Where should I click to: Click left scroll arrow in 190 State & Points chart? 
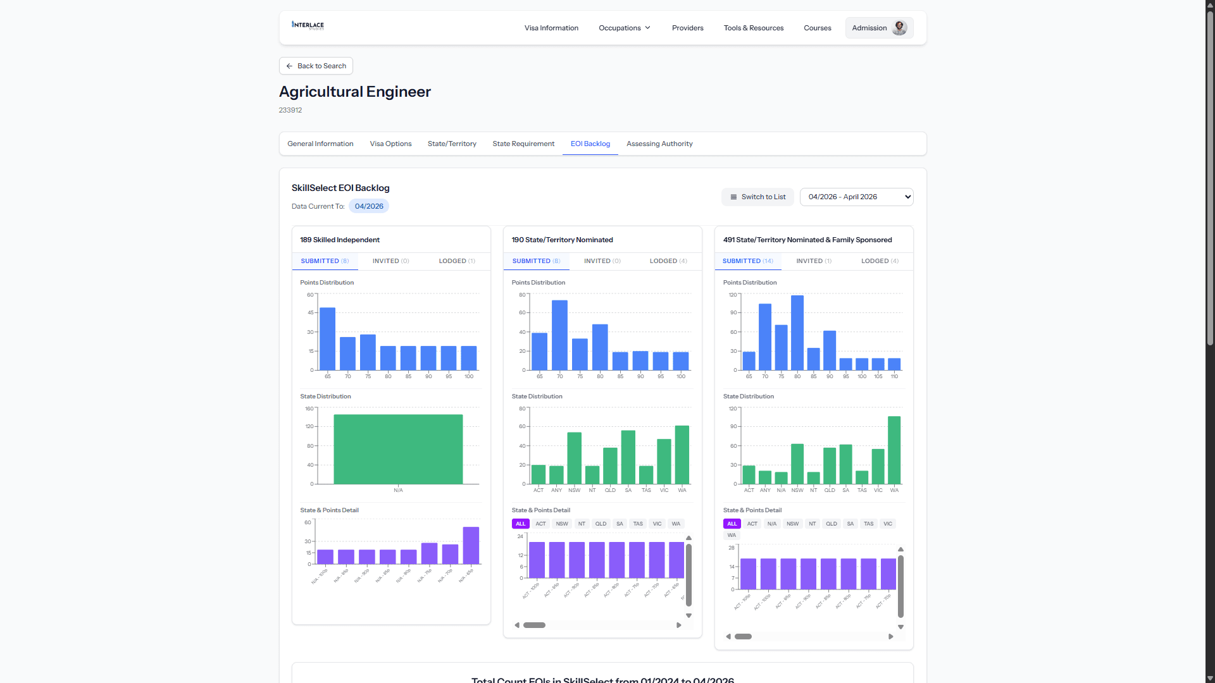click(517, 625)
